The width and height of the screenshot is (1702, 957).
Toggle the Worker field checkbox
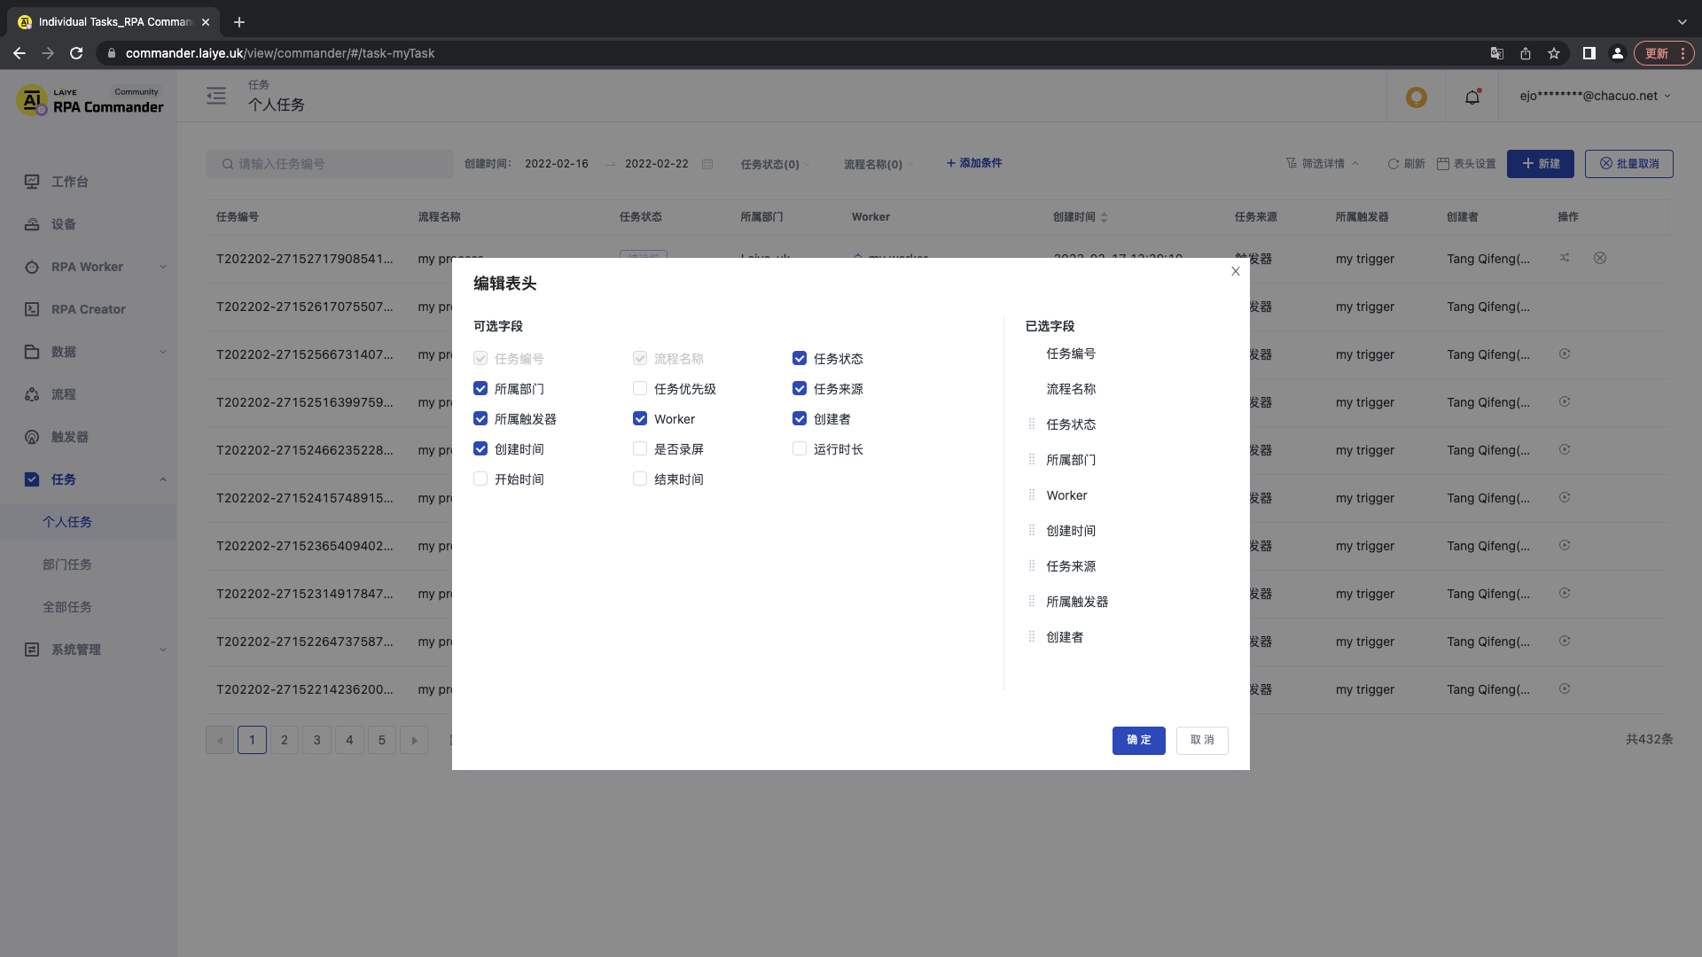(640, 419)
